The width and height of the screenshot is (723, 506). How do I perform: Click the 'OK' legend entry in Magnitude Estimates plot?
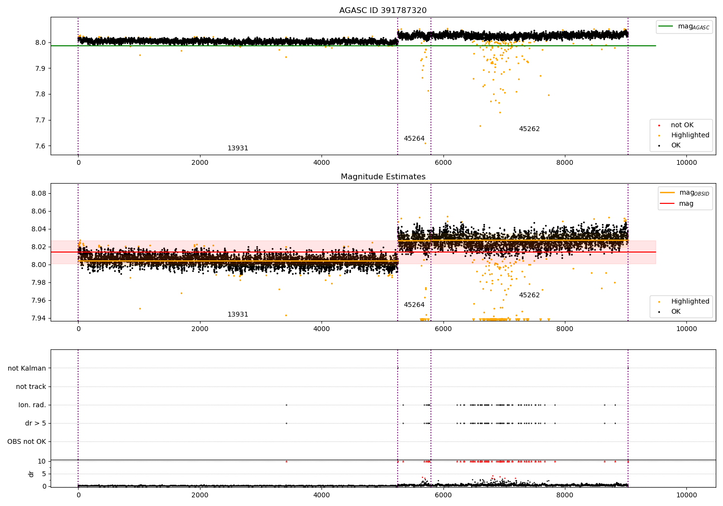pyautogui.click(x=676, y=312)
